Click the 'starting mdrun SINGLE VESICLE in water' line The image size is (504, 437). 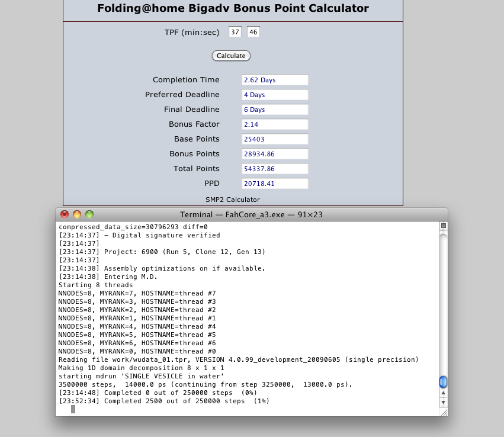pyautogui.click(x=141, y=376)
